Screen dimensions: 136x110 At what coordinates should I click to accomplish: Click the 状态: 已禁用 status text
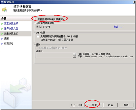43,27
